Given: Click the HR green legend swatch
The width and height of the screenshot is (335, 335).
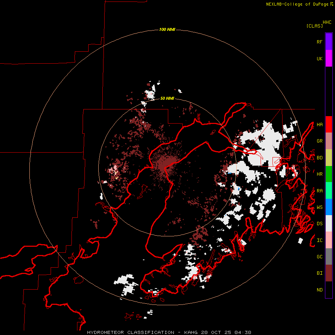Looking at the screenshot, I should click(x=329, y=174).
